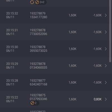
Task: Open details arrow for 20:15:28 row
Action: (x=106, y=83)
